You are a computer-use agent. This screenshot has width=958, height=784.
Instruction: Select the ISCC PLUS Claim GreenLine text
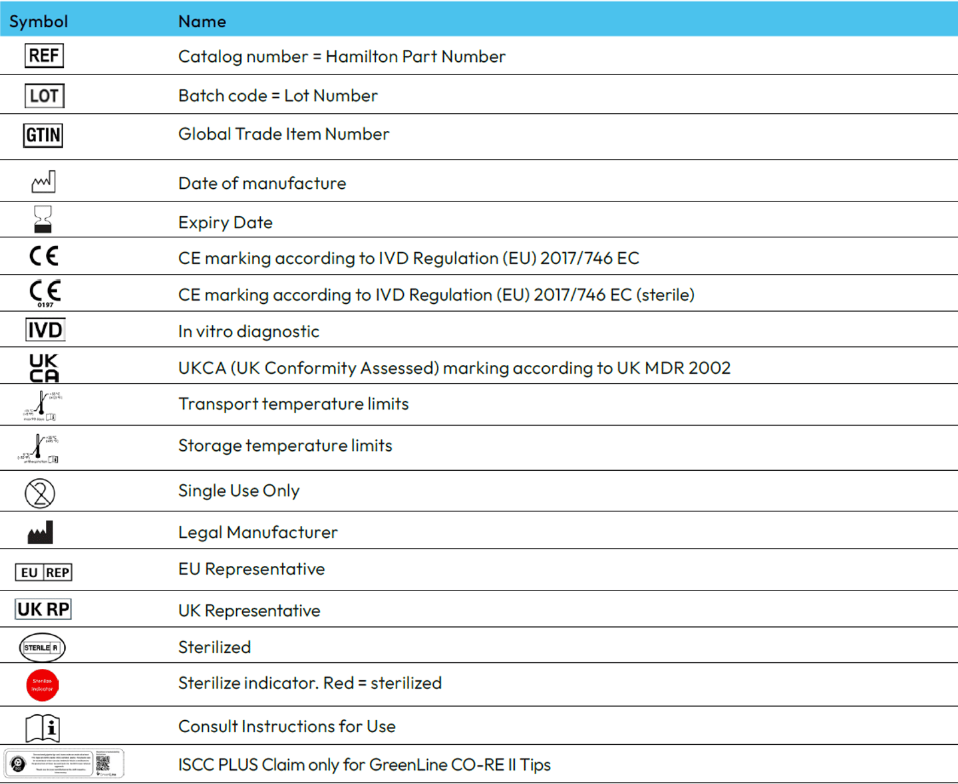[x=365, y=765]
